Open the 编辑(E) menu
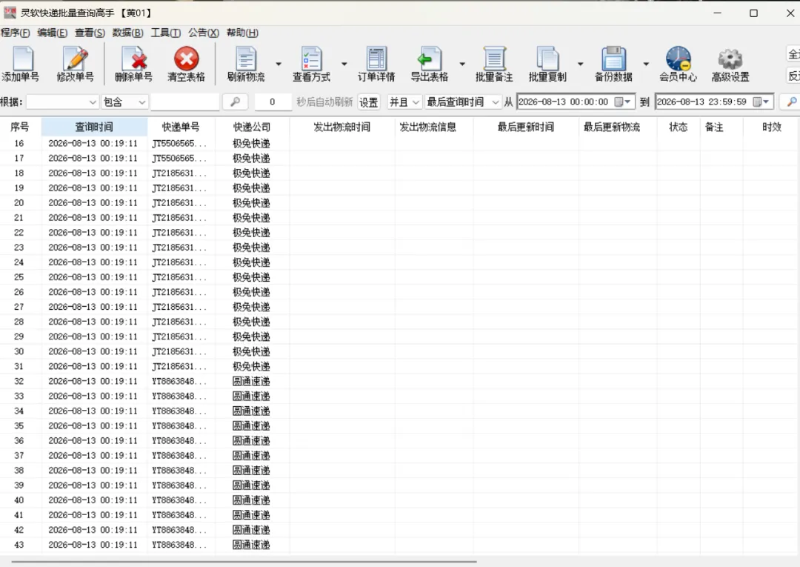Screen dimensions: 800x567 pos(52,33)
